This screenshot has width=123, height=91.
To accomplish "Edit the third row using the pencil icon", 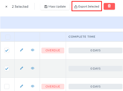I will [22, 86].
